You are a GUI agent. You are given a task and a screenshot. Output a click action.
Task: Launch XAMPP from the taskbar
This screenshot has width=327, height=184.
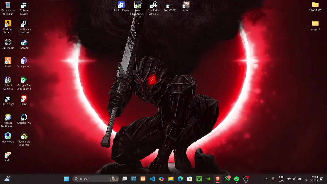(x=143, y=179)
